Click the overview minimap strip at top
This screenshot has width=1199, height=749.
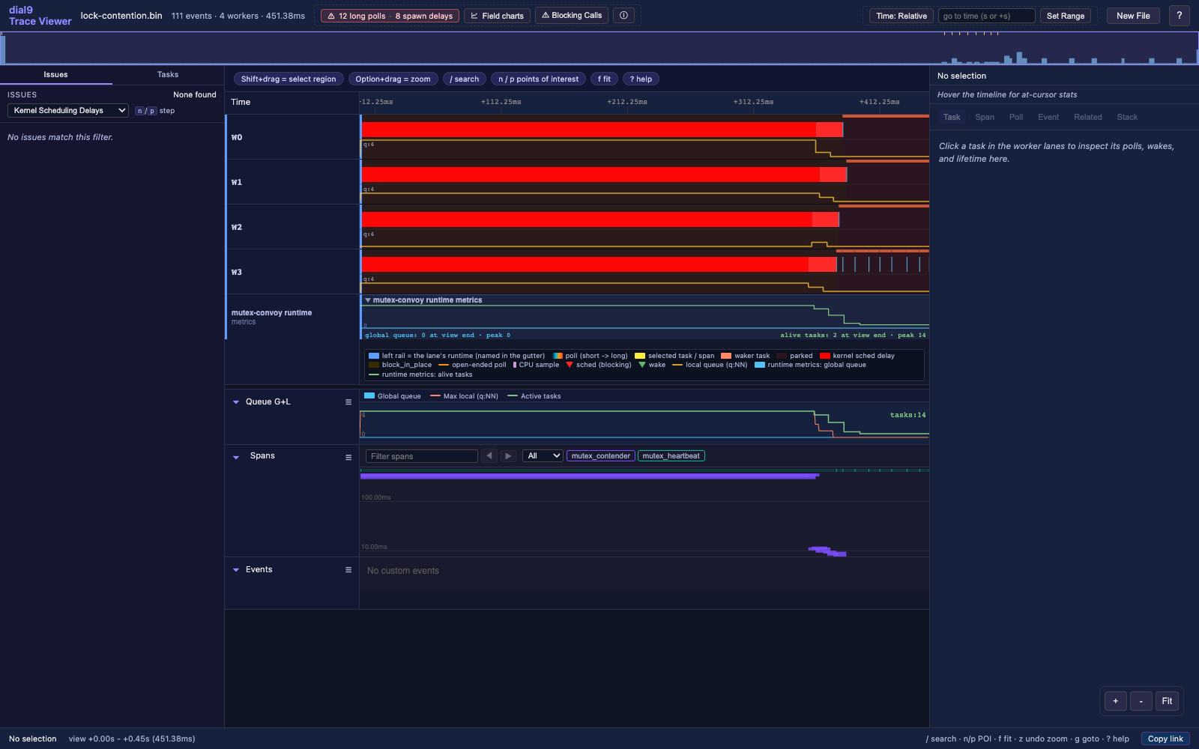tap(599, 49)
